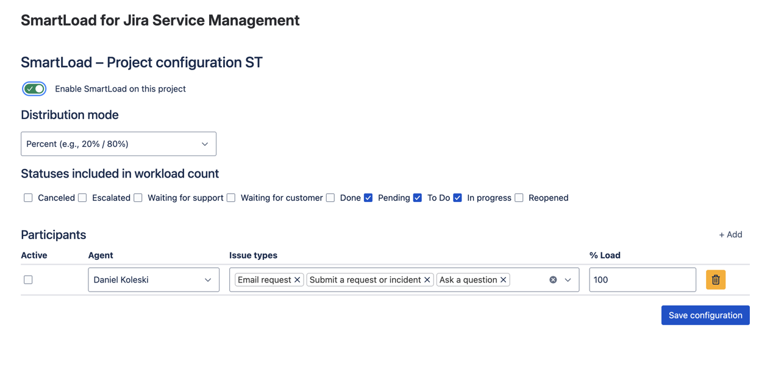Clear all selected issue types
This screenshot has height=366, width=770.
(553, 280)
